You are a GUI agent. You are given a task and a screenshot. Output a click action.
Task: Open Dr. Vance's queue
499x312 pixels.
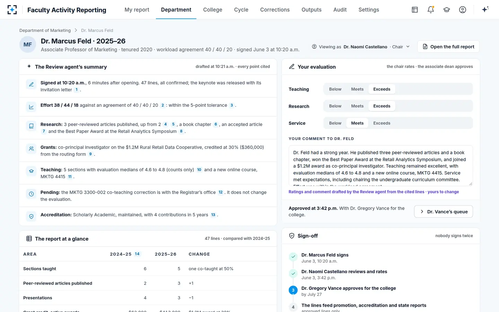(443, 211)
